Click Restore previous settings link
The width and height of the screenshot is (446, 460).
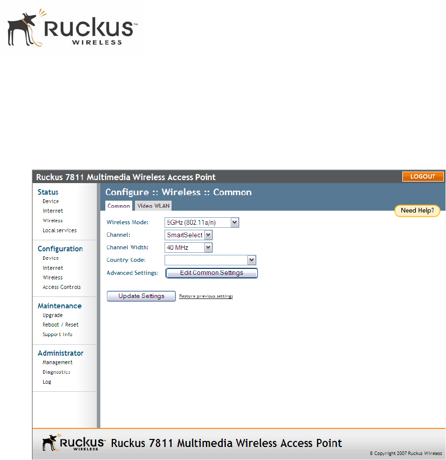206,296
